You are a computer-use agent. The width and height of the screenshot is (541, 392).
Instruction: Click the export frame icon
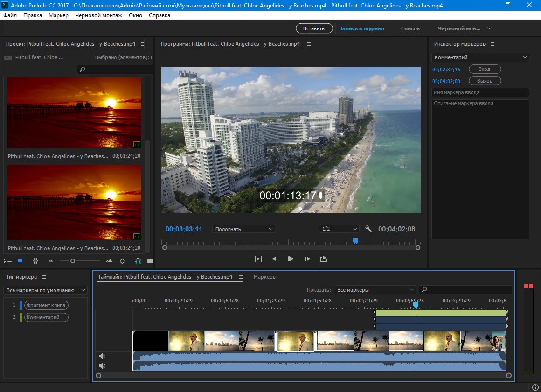(323, 259)
